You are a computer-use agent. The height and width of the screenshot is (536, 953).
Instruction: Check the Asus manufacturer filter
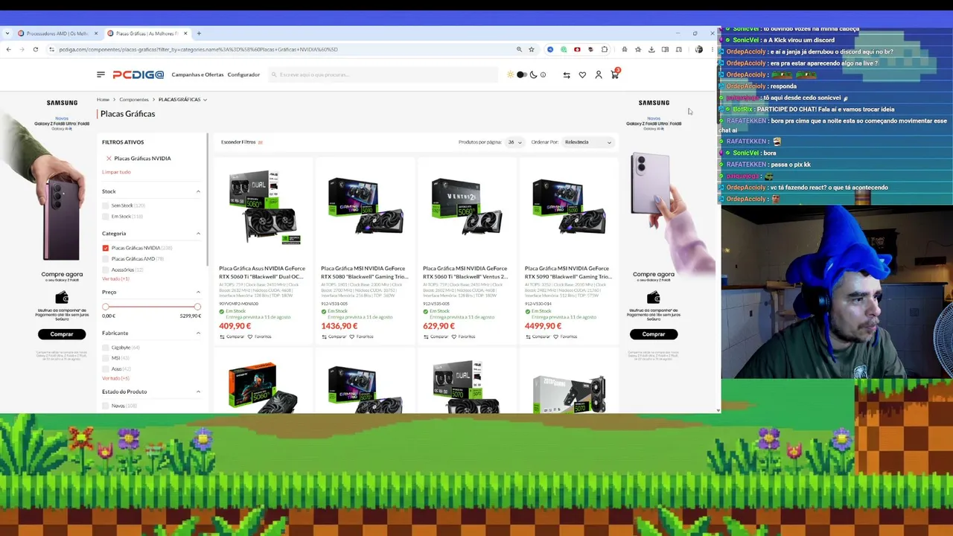coord(106,368)
